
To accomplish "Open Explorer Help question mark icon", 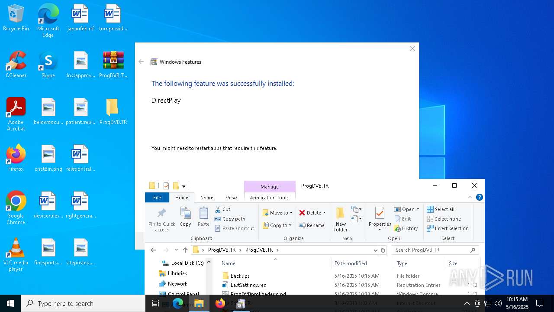I will [479, 197].
